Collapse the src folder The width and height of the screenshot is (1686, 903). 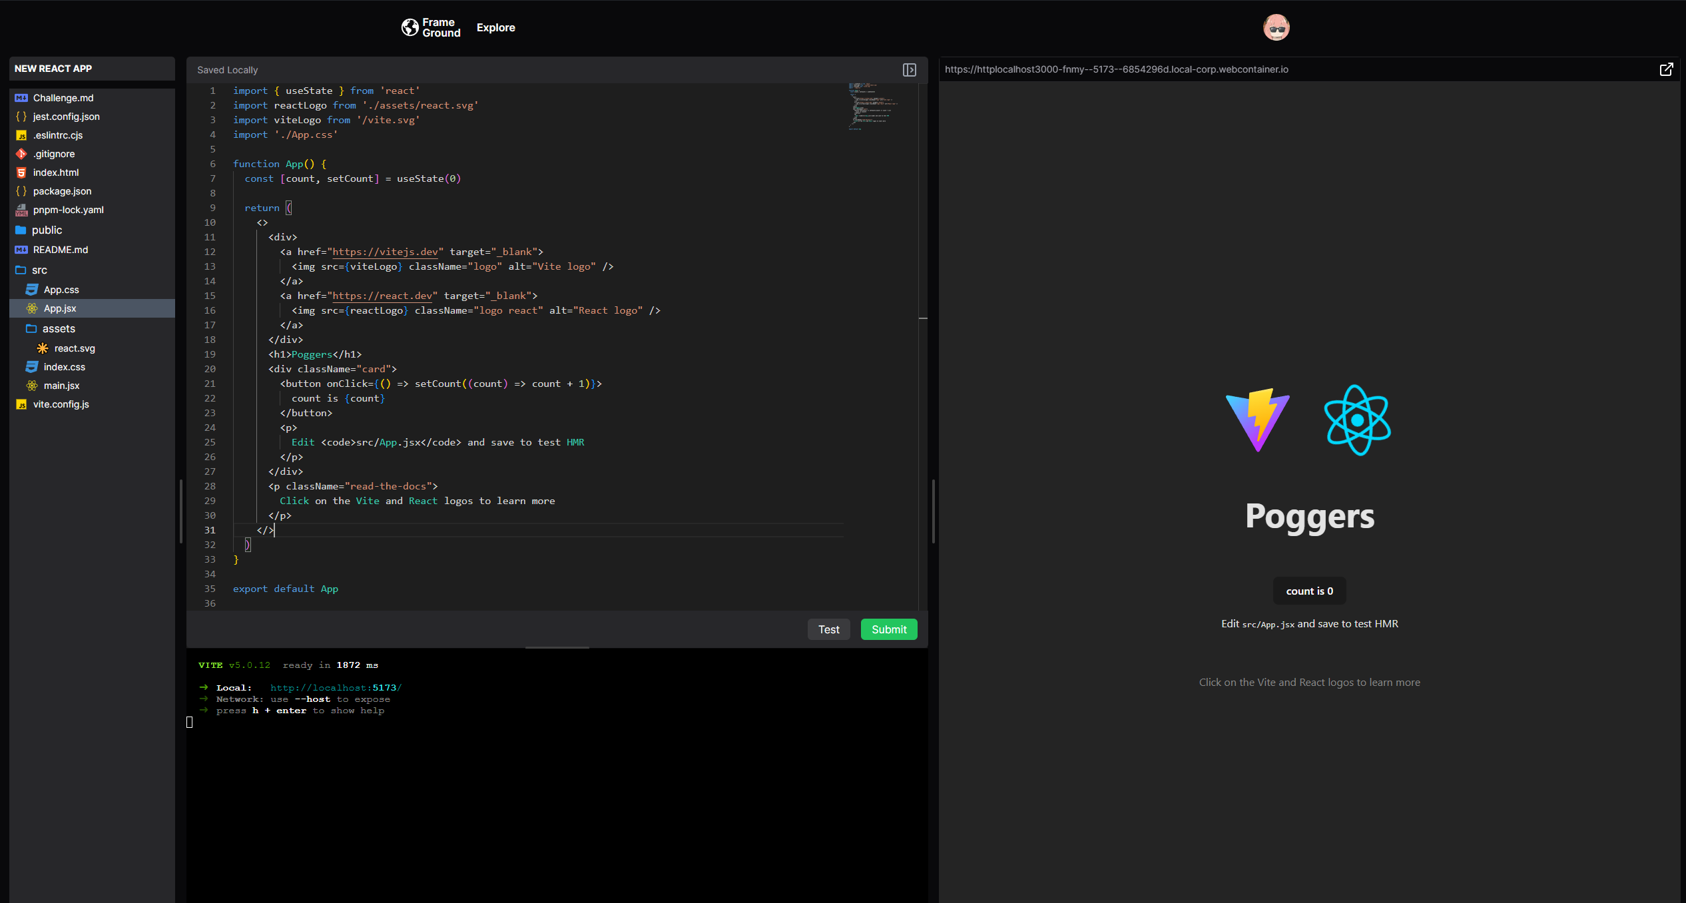pos(39,270)
